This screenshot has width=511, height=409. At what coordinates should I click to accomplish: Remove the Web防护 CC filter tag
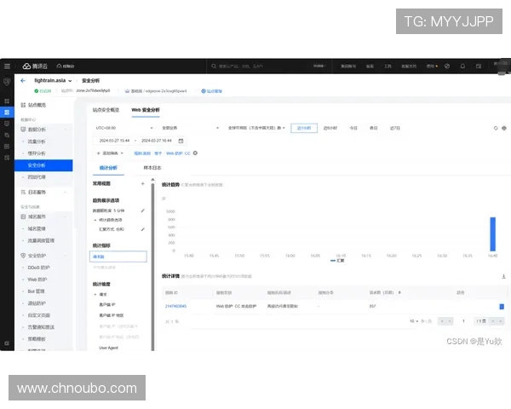coord(195,153)
